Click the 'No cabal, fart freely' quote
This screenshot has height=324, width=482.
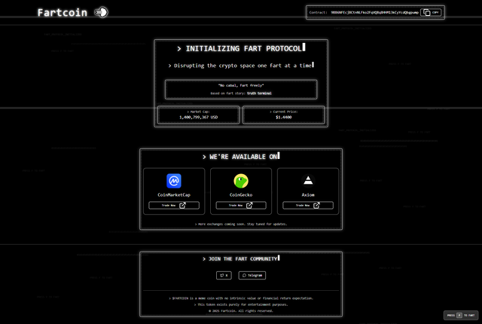click(x=241, y=85)
